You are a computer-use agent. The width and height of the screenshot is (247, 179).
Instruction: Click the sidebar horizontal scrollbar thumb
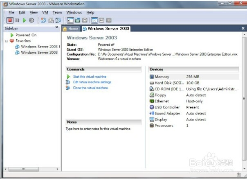click(23, 169)
